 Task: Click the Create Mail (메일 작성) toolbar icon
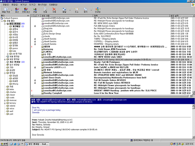[6, 10]
